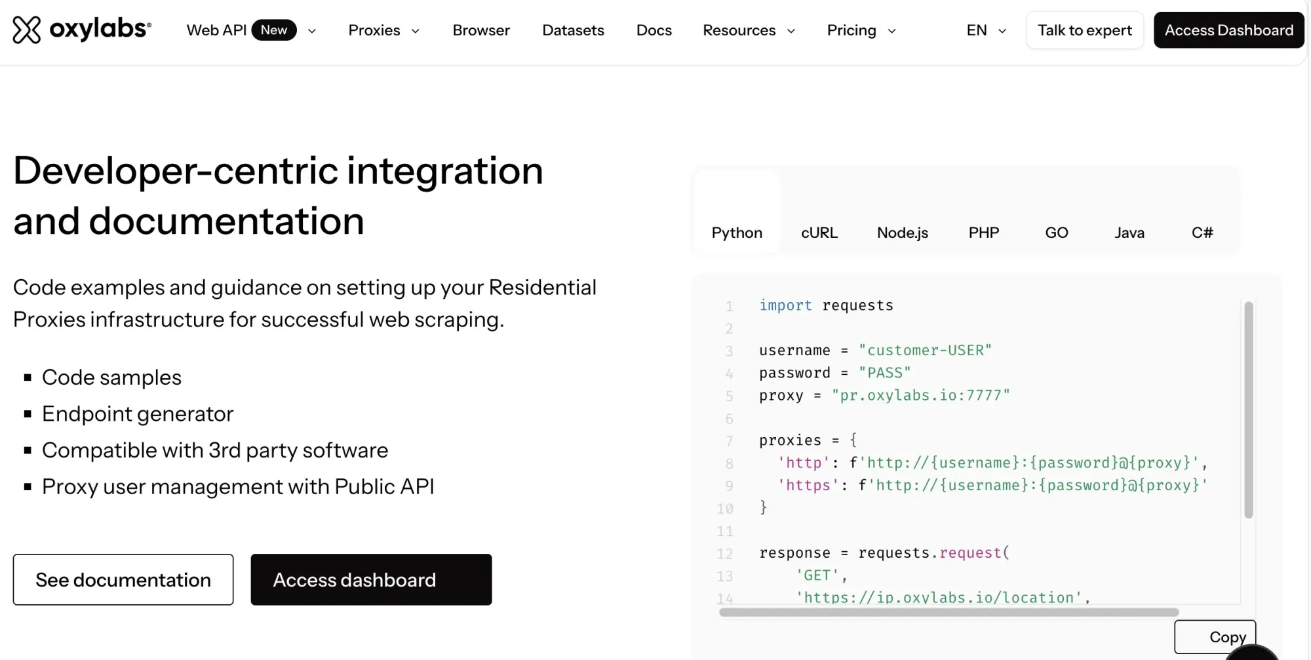Switch to the cURL tab
The image size is (1311, 660).
point(819,233)
